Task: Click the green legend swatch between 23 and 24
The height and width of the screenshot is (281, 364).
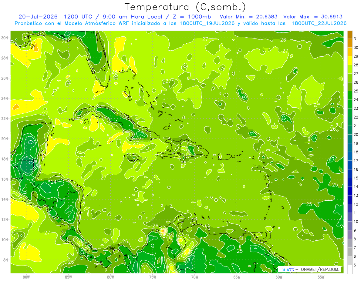Action: coord(350,104)
